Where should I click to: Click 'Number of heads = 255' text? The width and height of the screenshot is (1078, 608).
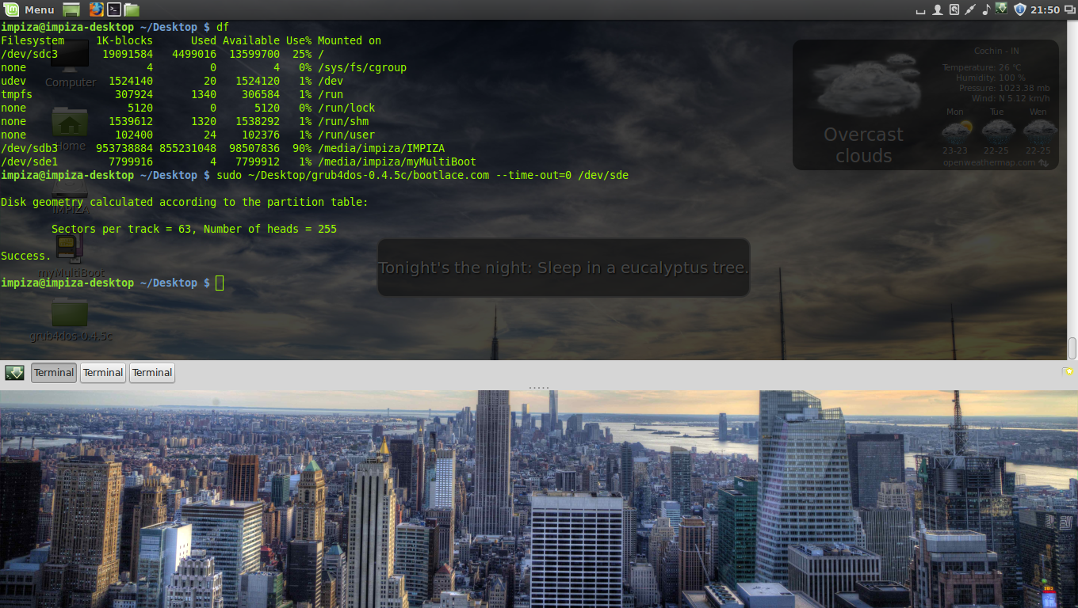[x=270, y=229]
